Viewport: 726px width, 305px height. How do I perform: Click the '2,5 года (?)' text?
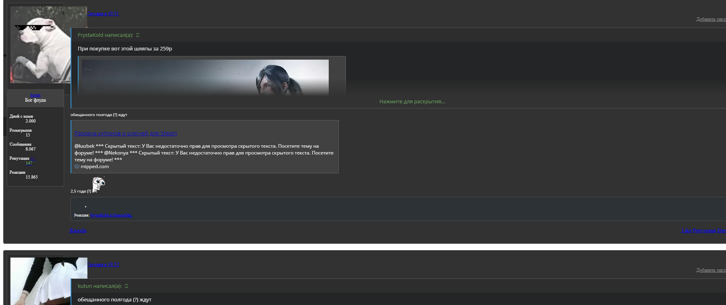pos(81,191)
